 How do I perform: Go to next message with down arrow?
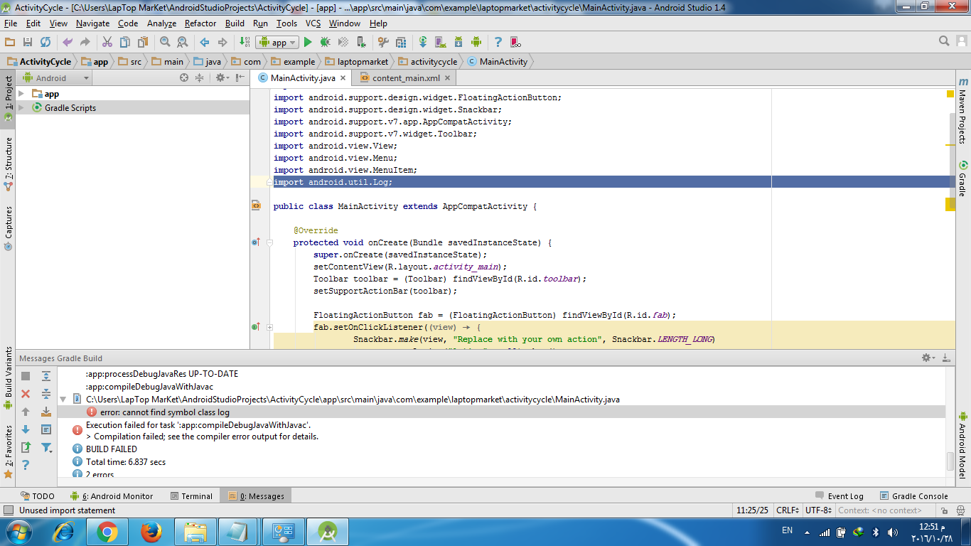coord(26,429)
